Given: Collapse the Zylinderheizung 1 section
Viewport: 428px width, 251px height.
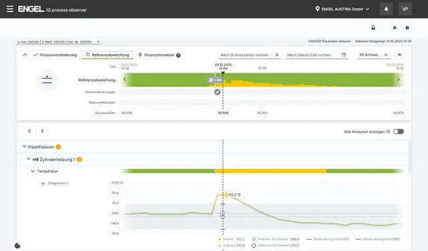Looking at the screenshot, I should click(x=28, y=159).
